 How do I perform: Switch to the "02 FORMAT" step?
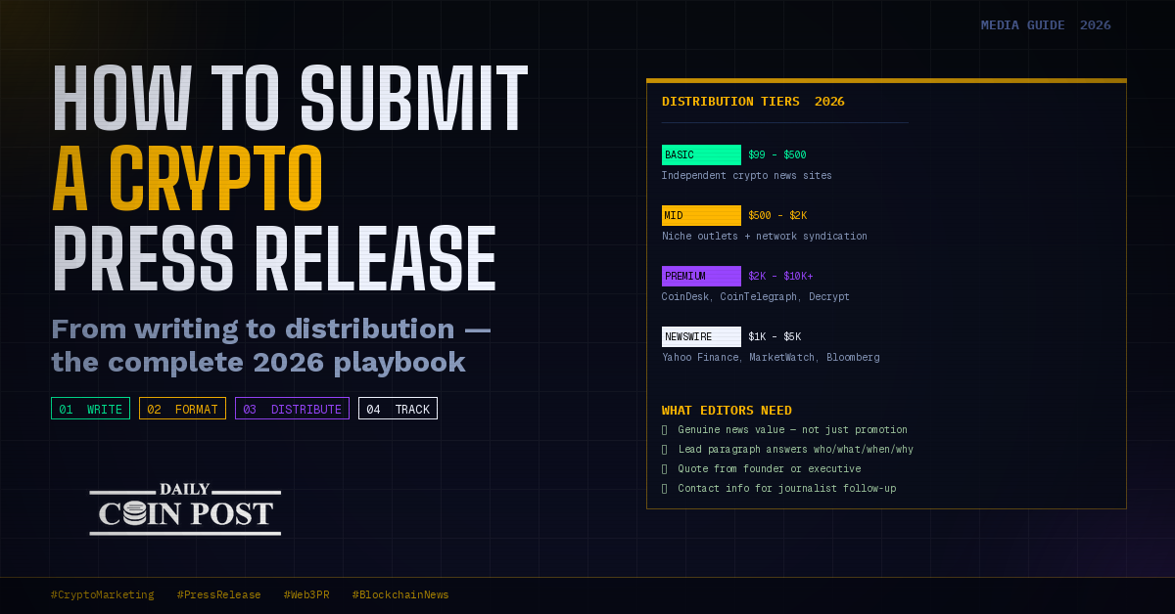click(182, 409)
